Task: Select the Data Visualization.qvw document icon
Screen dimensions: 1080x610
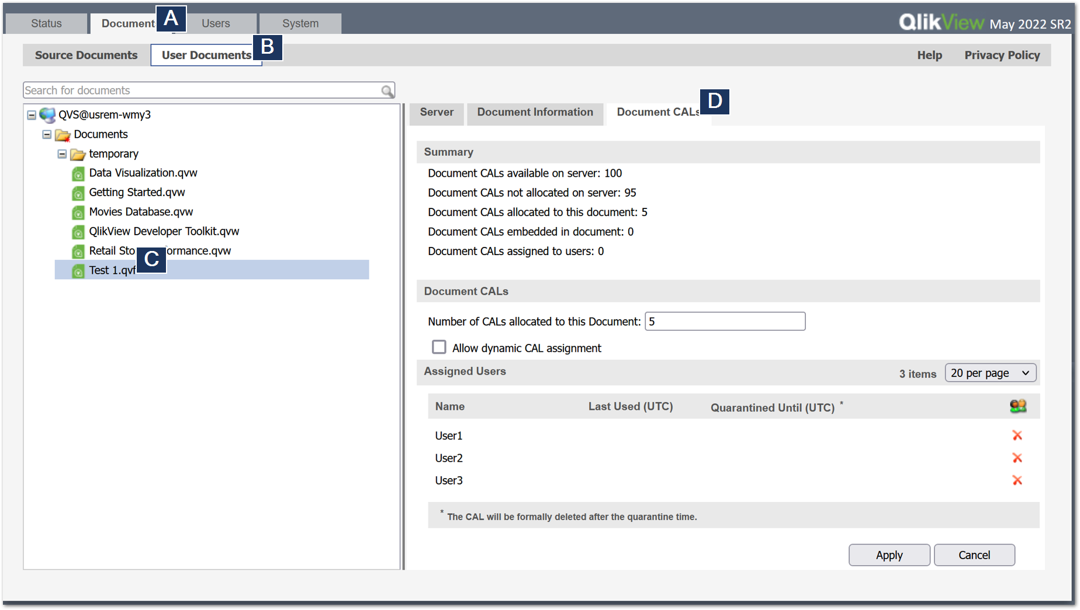Action: click(78, 173)
